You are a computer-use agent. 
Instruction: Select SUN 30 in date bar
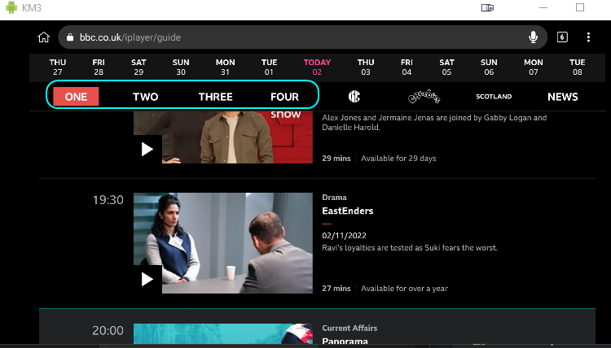point(181,67)
